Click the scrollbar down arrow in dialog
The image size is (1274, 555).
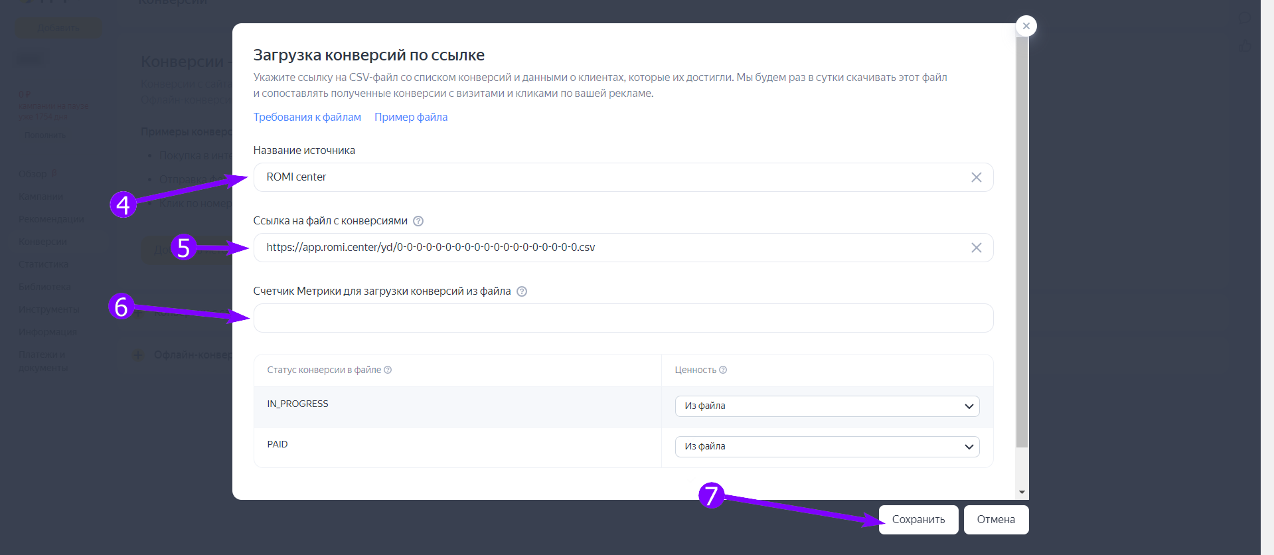click(x=1022, y=493)
